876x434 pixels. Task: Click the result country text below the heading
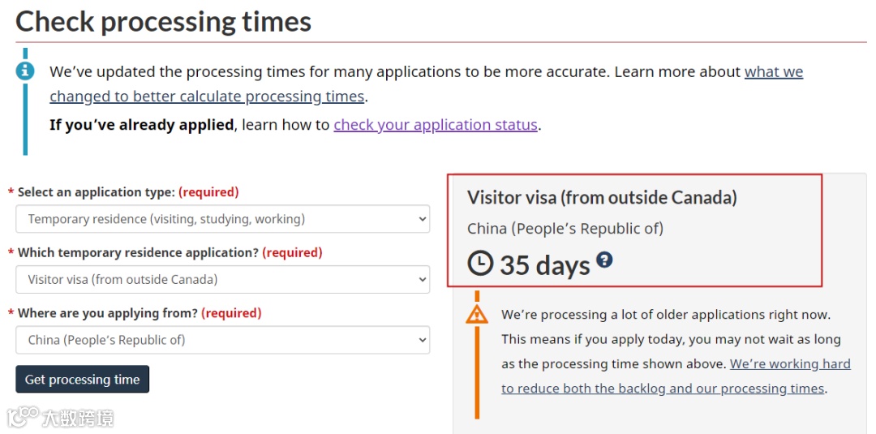coord(565,228)
